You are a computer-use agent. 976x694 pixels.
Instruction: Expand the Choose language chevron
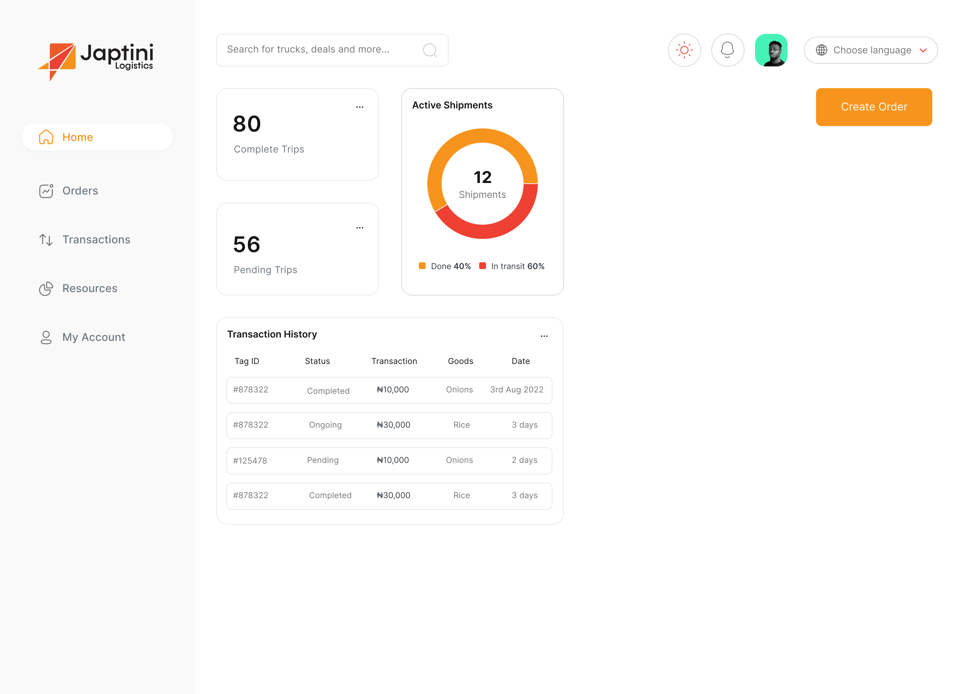pyautogui.click(x=923, y=50)
